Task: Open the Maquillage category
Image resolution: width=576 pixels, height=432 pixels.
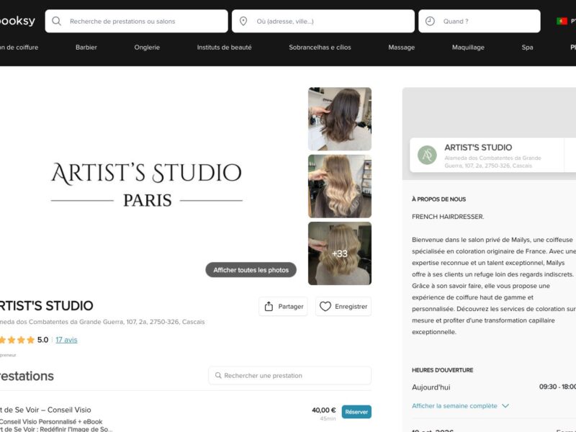Action: coord(468,48)
